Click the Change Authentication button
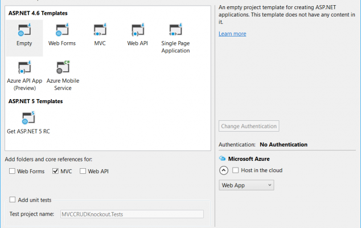 (249, 126)
